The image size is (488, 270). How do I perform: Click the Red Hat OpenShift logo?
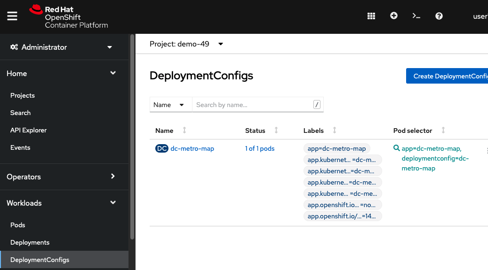pos(68,17)
